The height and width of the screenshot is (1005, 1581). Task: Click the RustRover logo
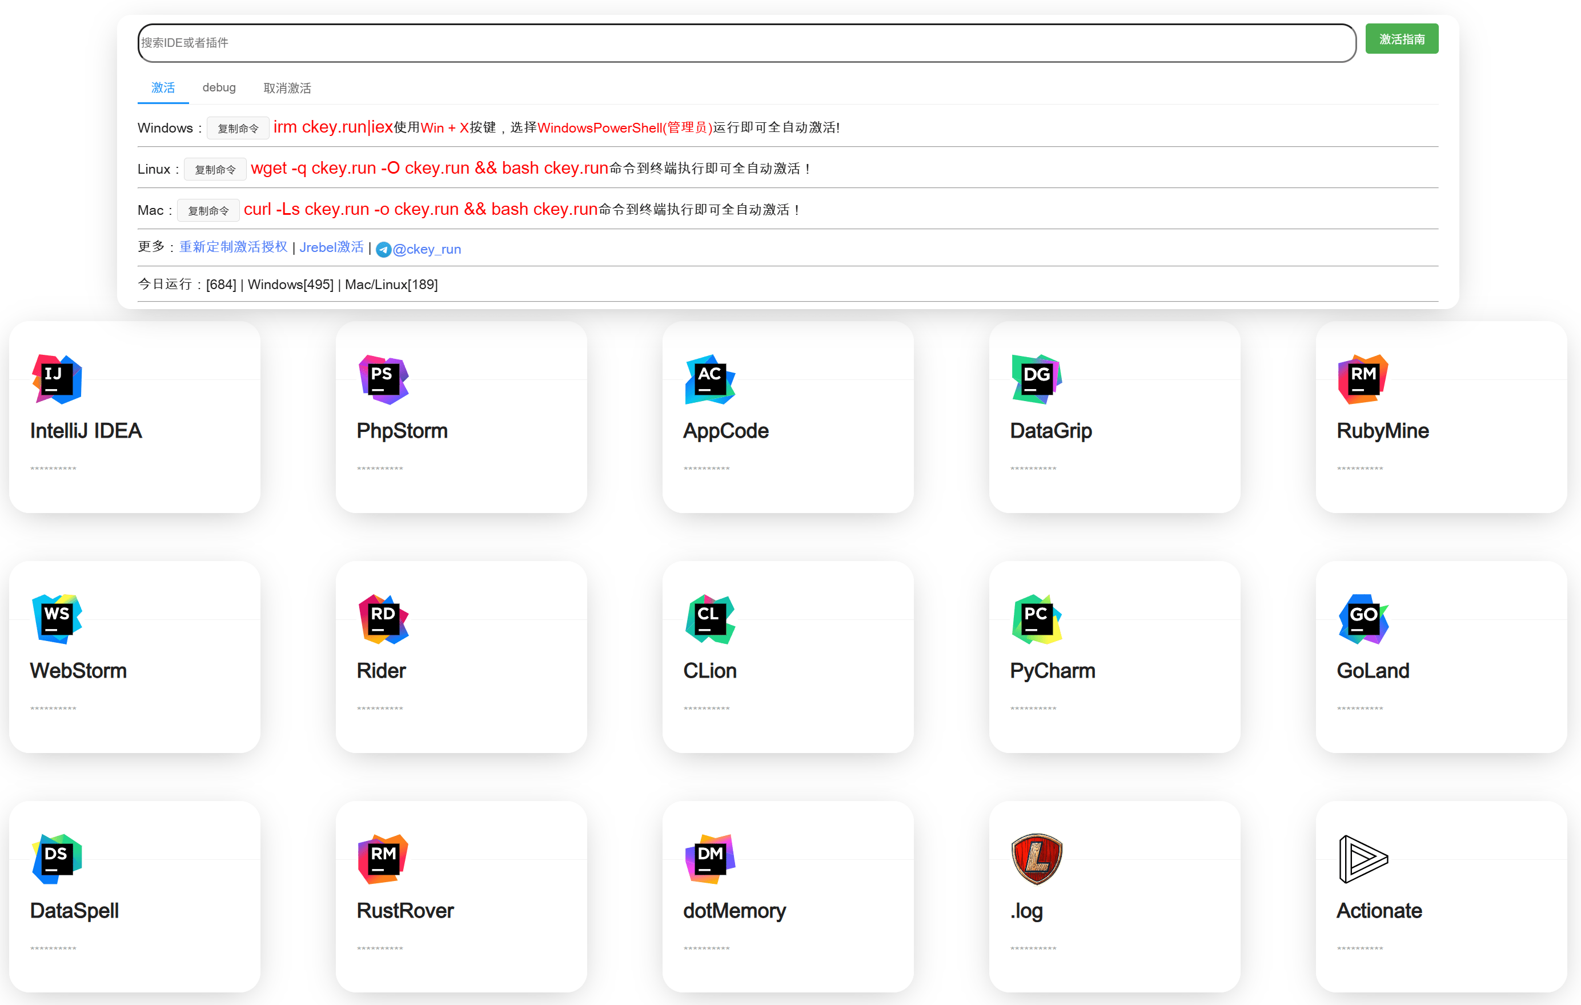pyautogui.click(x=383, y=859)
